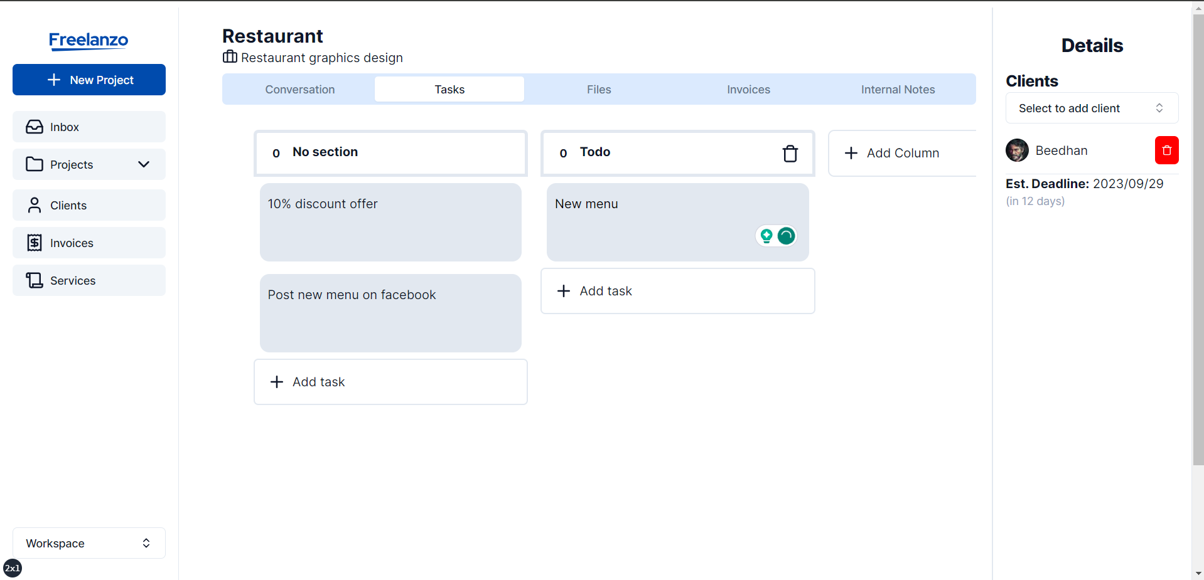The image size is (1204, 580).
Task: Add task under the Todo column
Action: coord(677,291)
